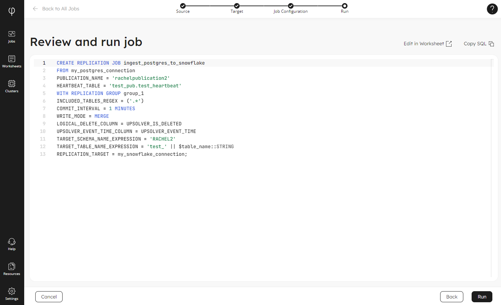This screenshot has height=305, width=501.
Task: Go to Clusters in the sidebar
Action: point(12,86)
